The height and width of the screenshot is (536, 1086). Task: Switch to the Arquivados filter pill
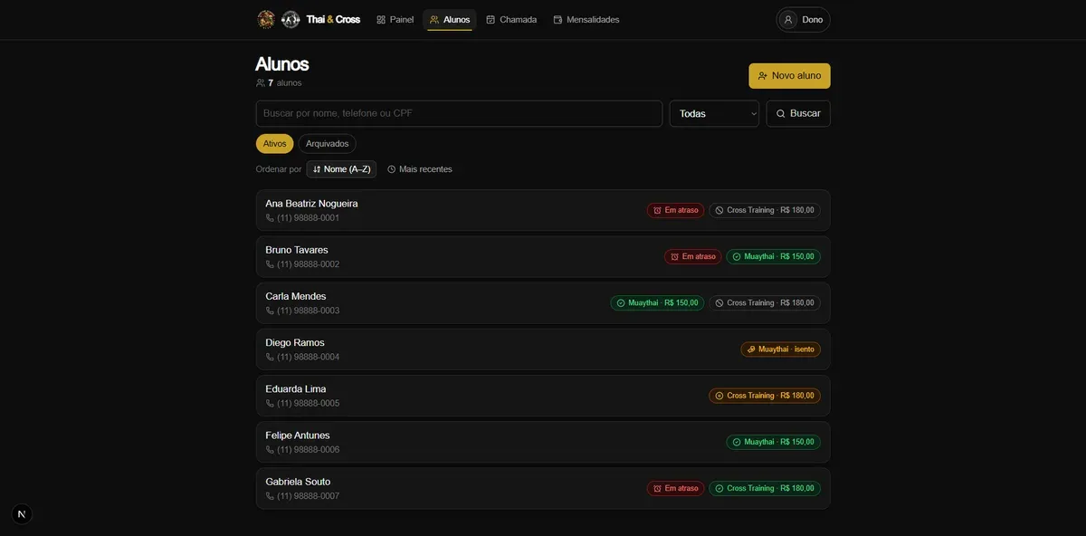click(328, 144)
